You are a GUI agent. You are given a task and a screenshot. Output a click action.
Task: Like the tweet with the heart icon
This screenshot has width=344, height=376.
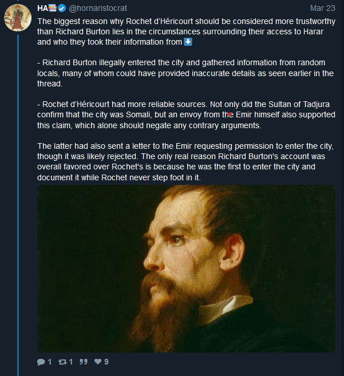98,362
